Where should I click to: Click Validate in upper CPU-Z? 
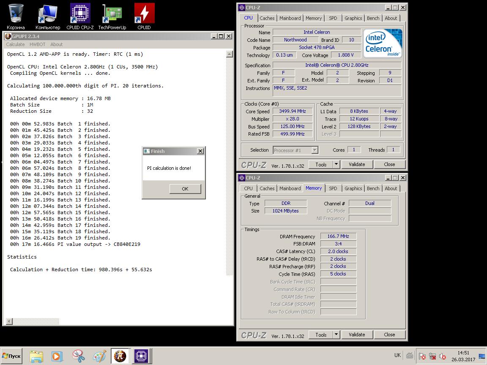pyautogui.click(x=357, y=164)
